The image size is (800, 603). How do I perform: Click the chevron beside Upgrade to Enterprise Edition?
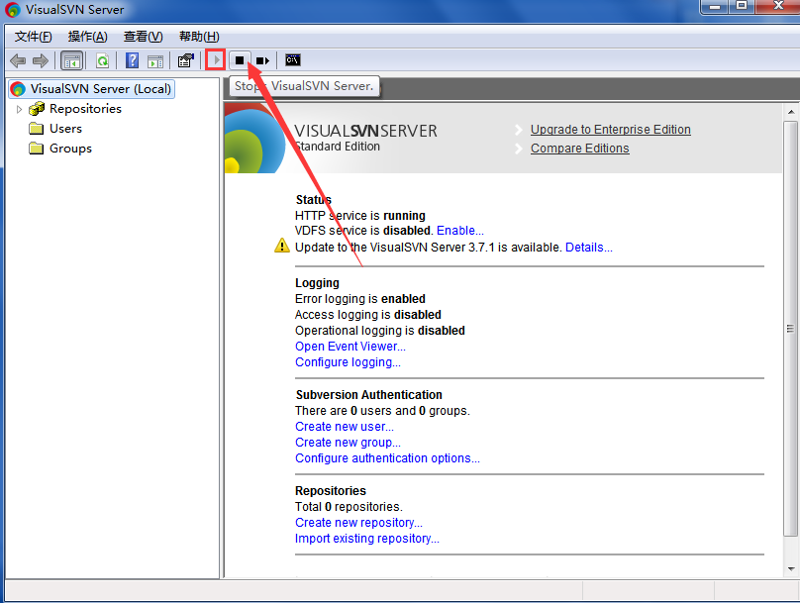519,130
